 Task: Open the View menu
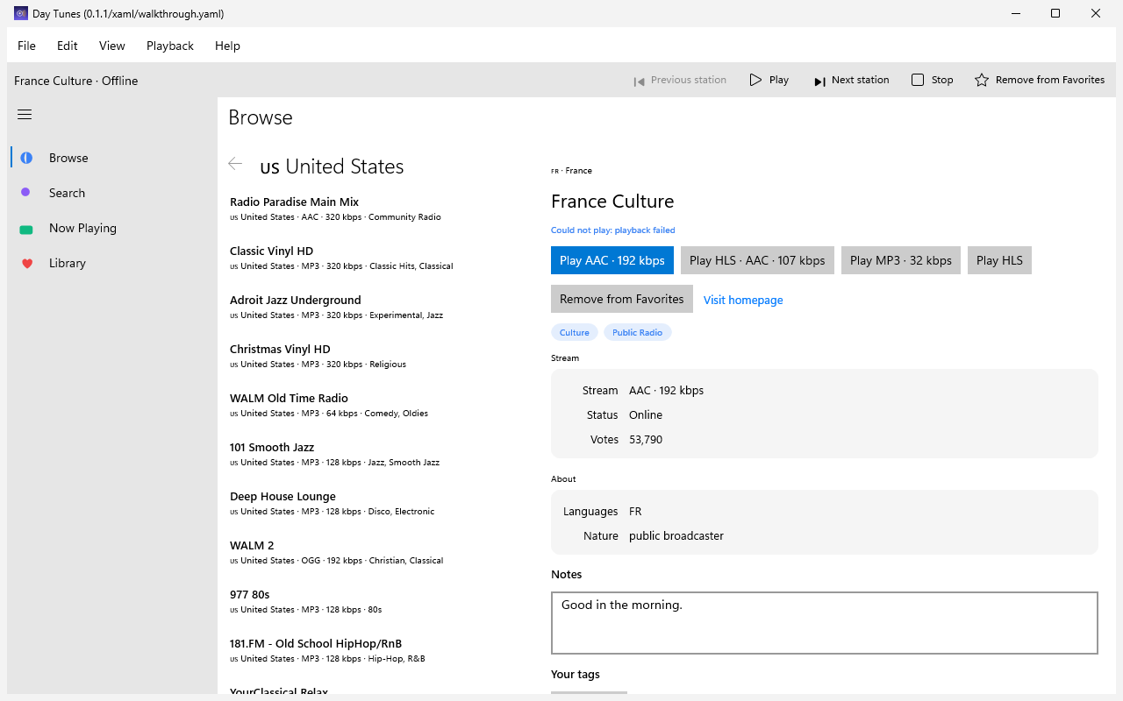[112, 46]
